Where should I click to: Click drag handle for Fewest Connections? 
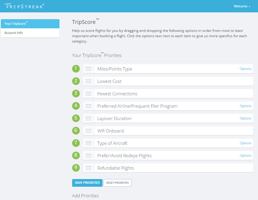click(88, 94)
